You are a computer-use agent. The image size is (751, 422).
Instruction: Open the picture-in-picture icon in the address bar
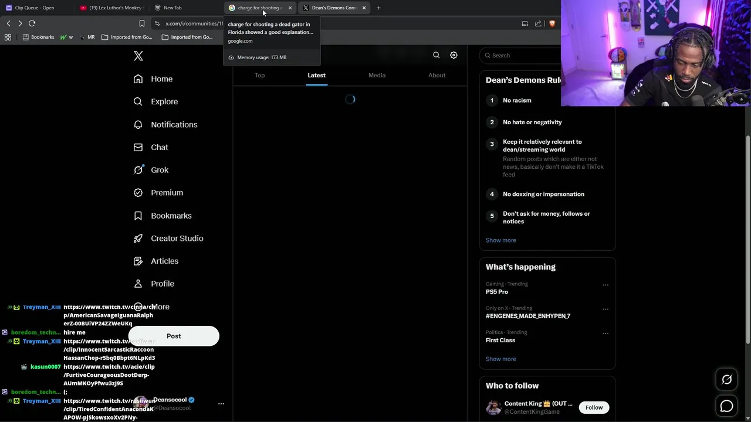pos(525,23)
